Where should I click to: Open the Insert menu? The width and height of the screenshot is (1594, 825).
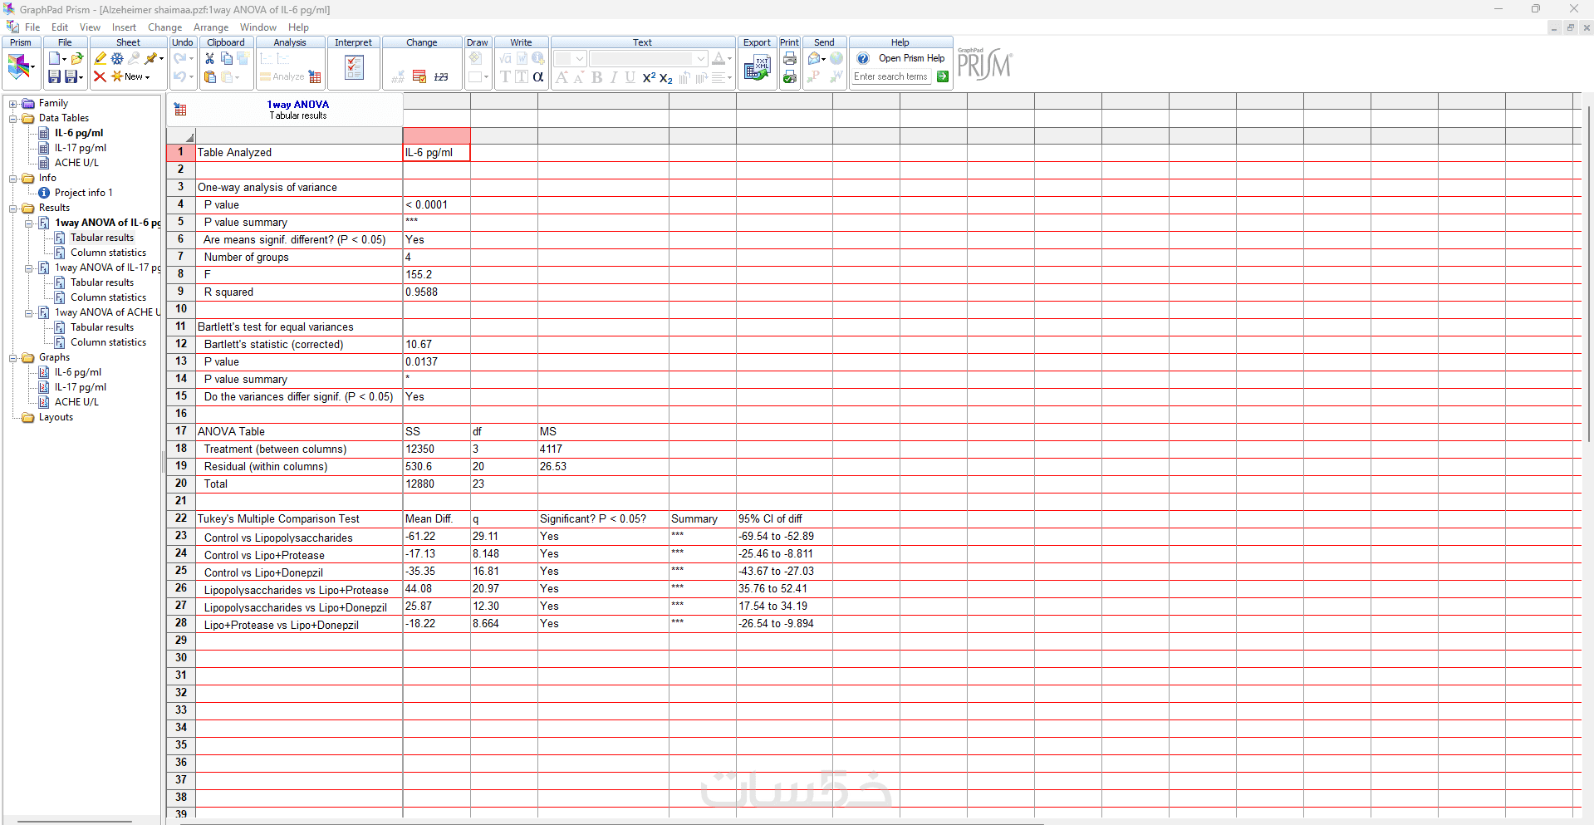click(124, 27)
